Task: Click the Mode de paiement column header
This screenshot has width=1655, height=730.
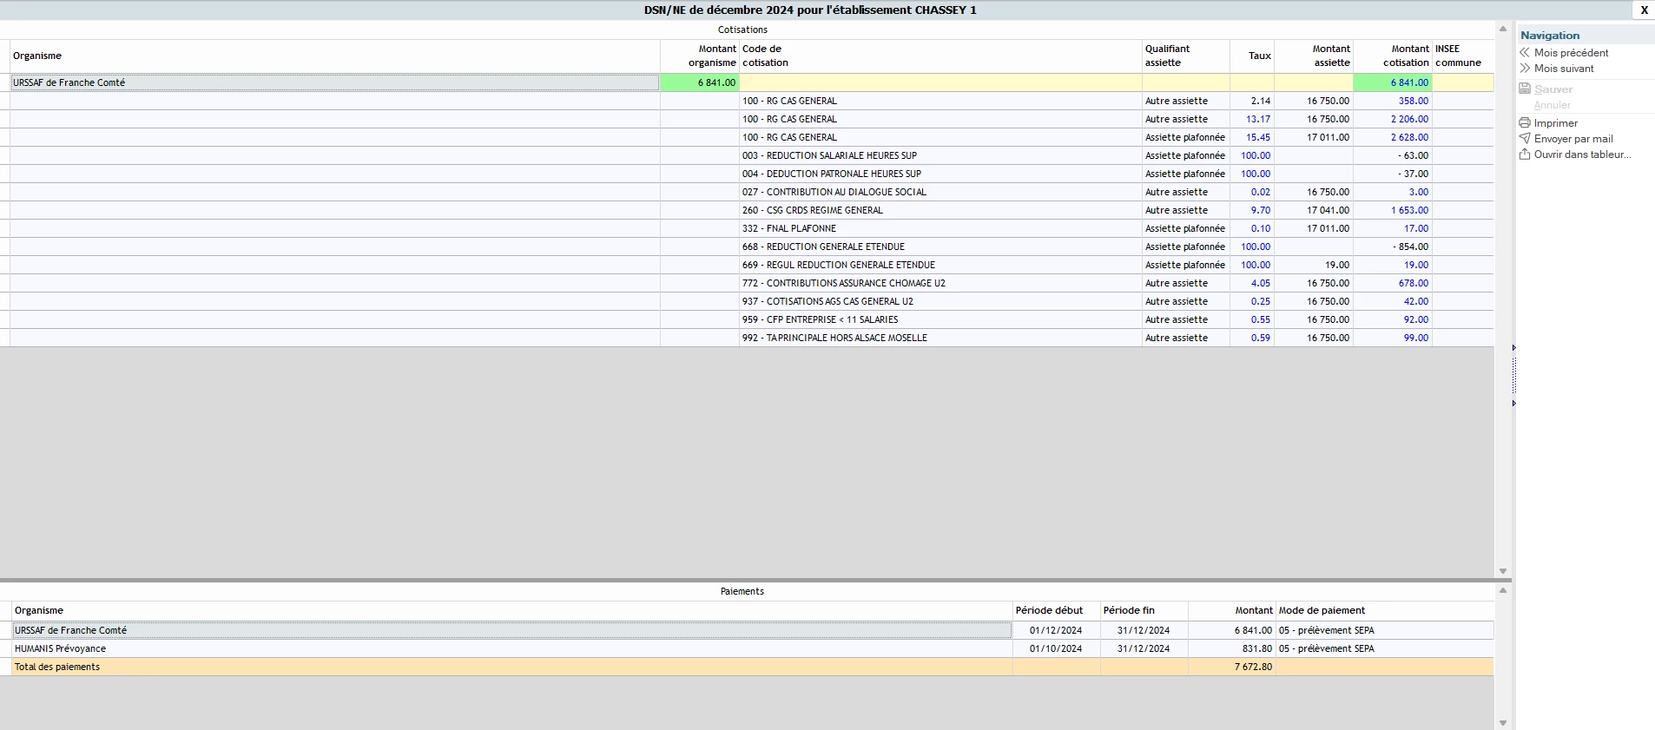Action: tap(1385, 610)
